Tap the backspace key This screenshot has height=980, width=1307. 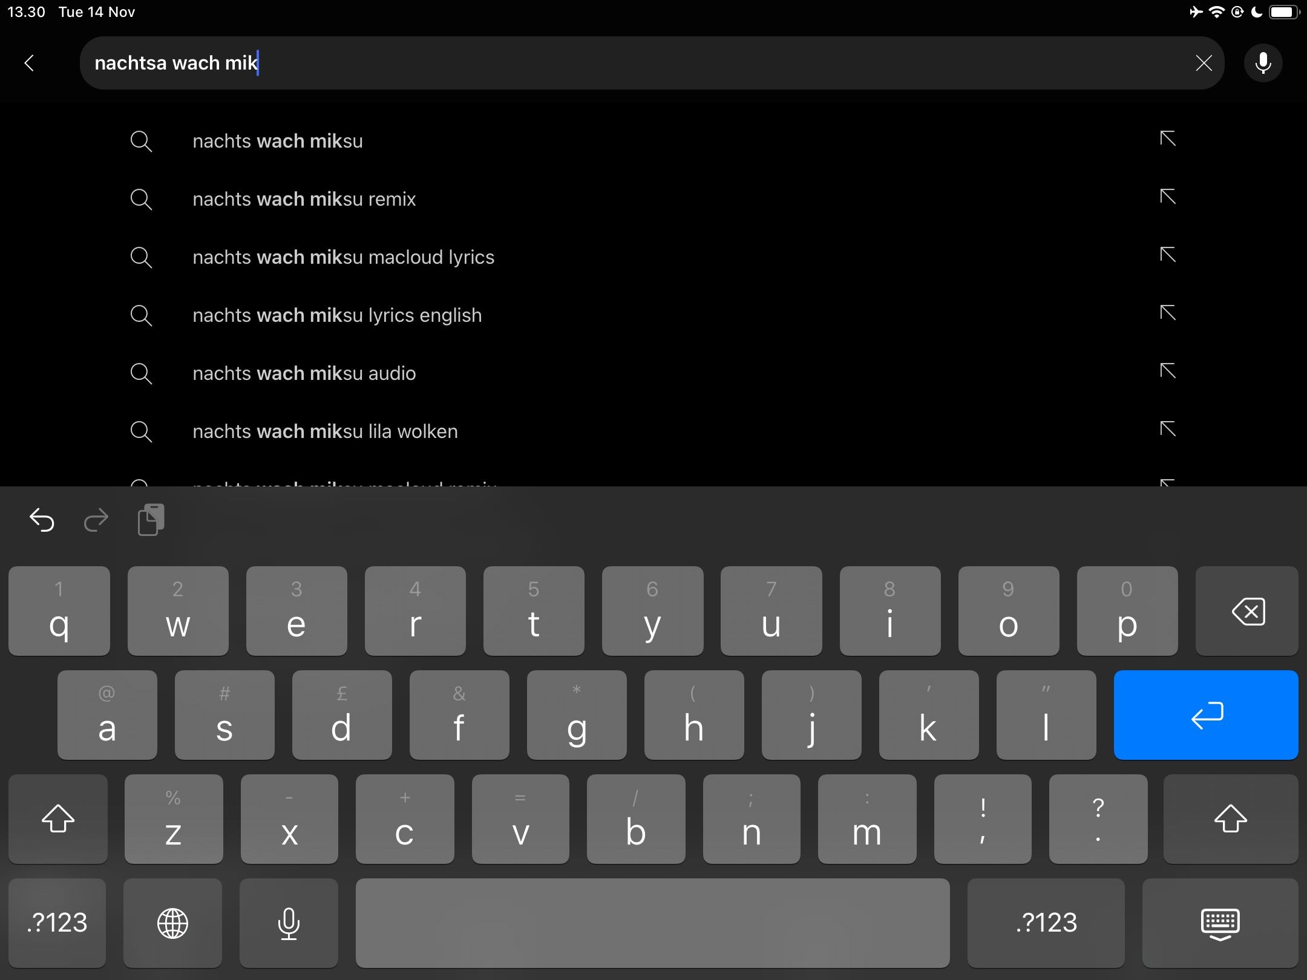point(1247,611)
